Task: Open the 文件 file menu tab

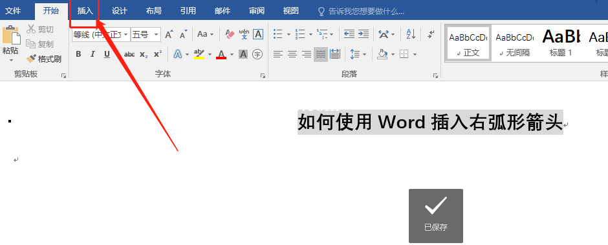Action: point(13,11)
